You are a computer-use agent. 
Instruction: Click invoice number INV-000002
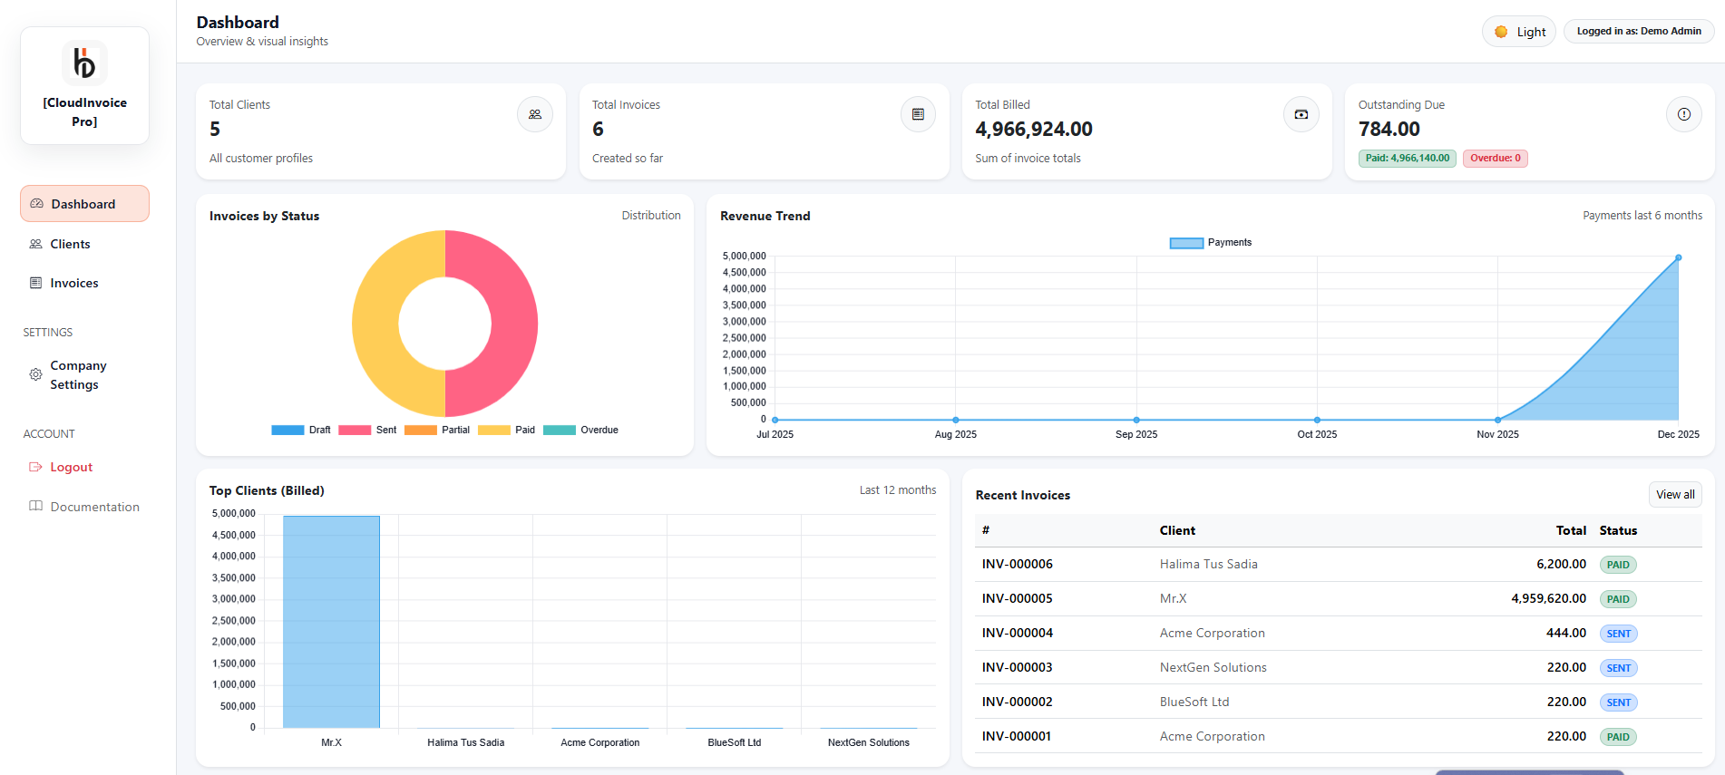click(x=1017, y=702)
